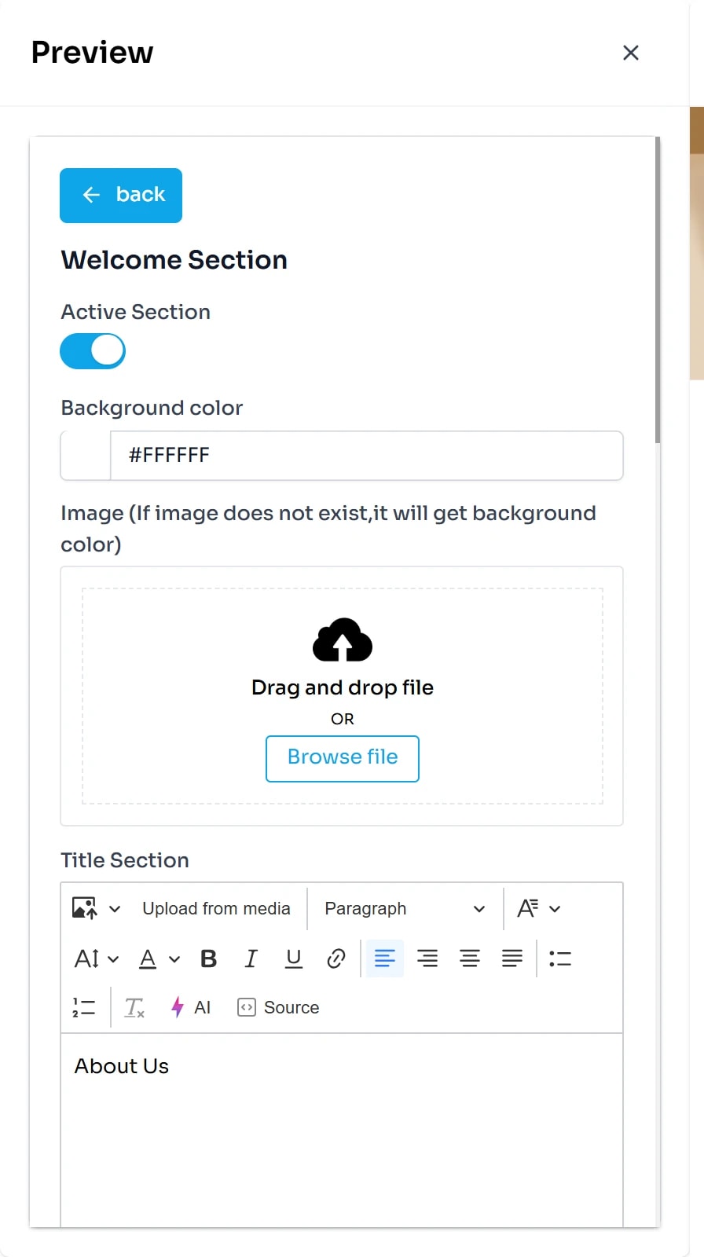Open the background color swatch picker
This screenshot has height=1257, width=704.
click(86, 456)
